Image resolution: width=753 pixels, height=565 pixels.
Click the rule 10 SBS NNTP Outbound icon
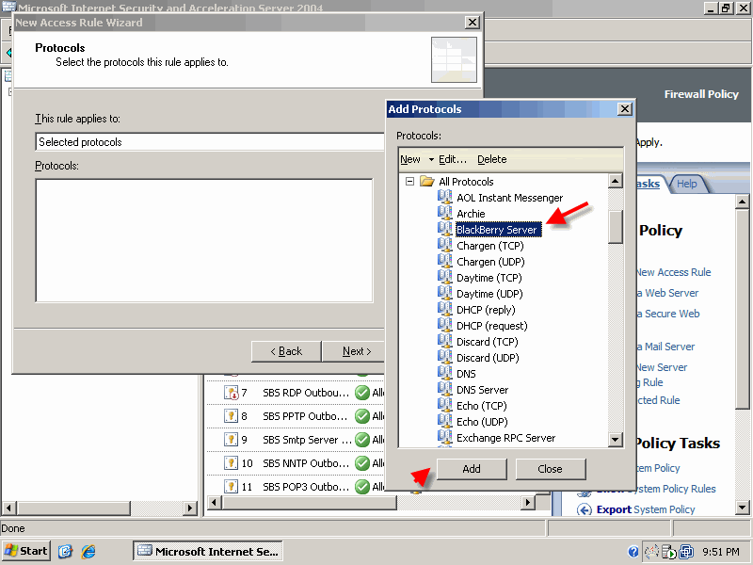point(231,463)
